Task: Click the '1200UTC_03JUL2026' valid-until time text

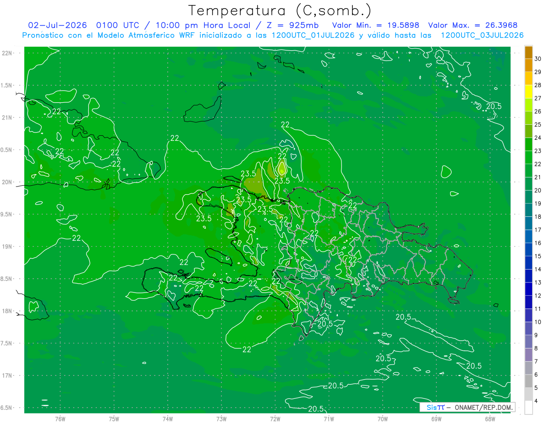Action: click(482, 35)
